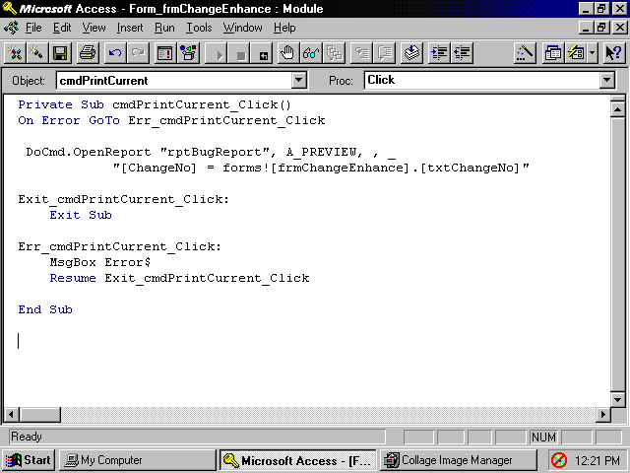Click the 12:21 PM taskbar clock
The width and height of the screenshot is (630, 473).
pyautogui.click(x=598, y=460)
